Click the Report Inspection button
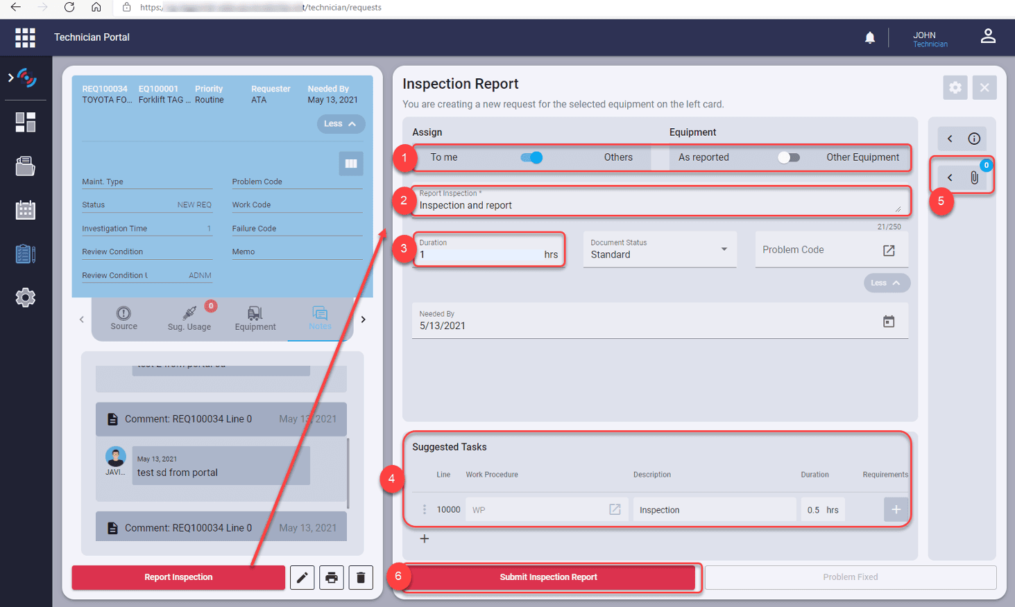The image size is (1015, 607). tap(178, 577)
